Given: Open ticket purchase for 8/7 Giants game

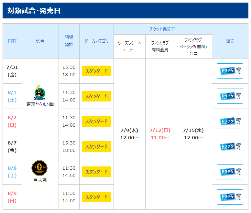Looking at the screenshot, I should click(x=230, y=147).
